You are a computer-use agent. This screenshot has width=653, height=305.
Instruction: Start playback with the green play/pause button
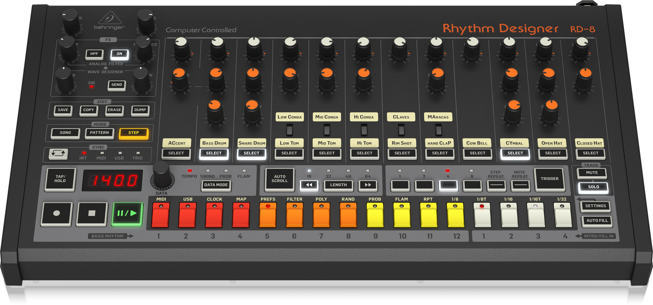(127, 214)
